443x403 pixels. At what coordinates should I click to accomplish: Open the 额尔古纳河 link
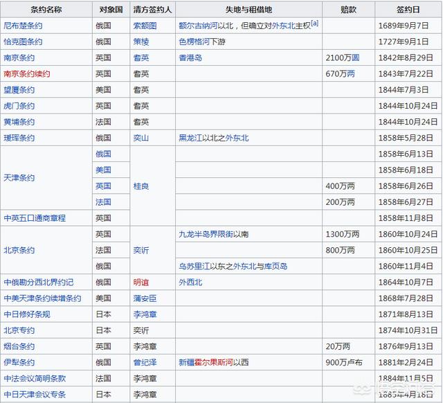[x=198, y=26]
